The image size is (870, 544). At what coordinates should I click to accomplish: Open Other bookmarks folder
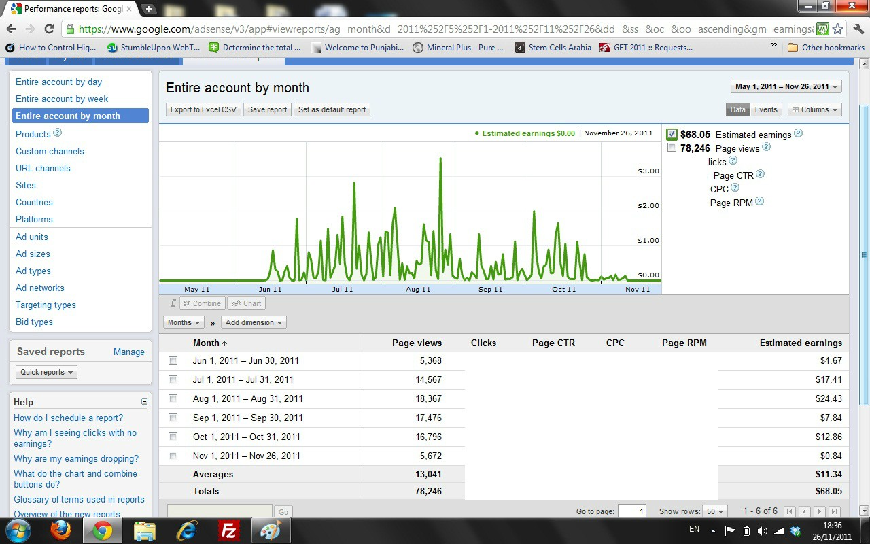tap(826, 47)
